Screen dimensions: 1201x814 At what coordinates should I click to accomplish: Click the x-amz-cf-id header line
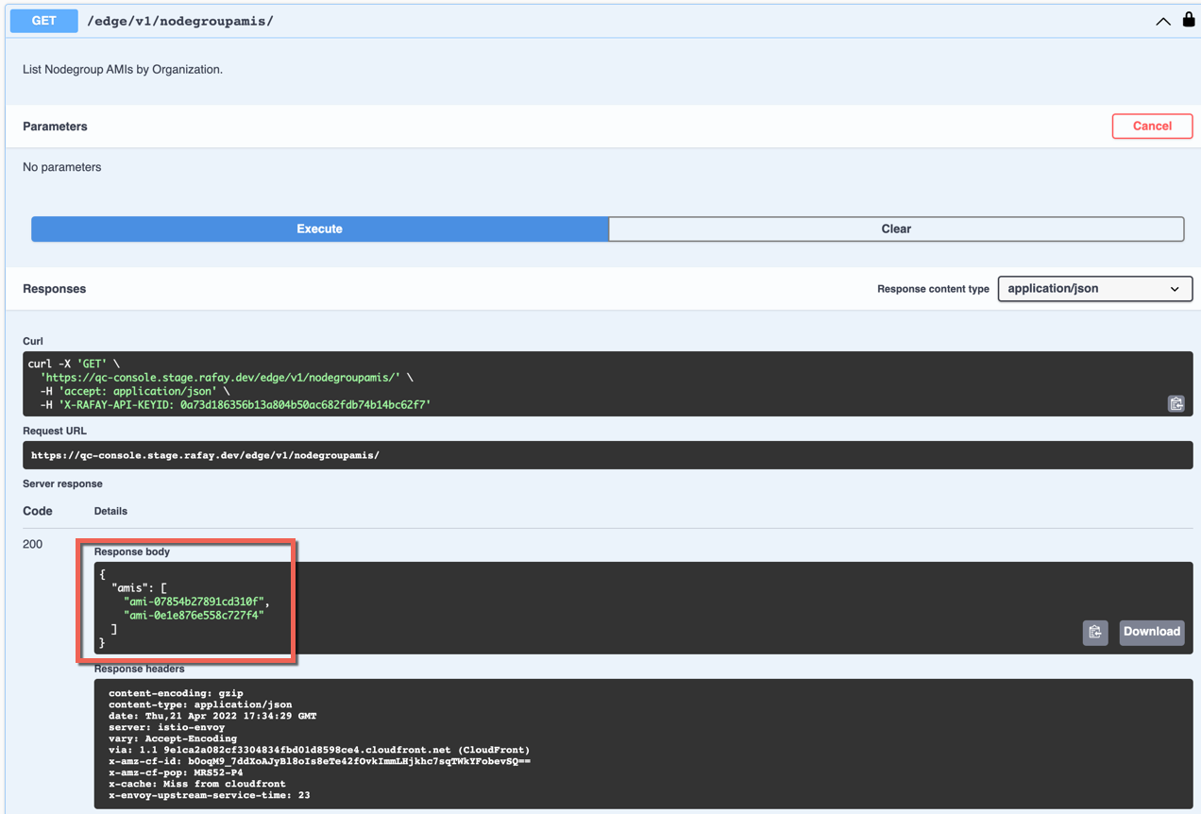tap(319, 761)
